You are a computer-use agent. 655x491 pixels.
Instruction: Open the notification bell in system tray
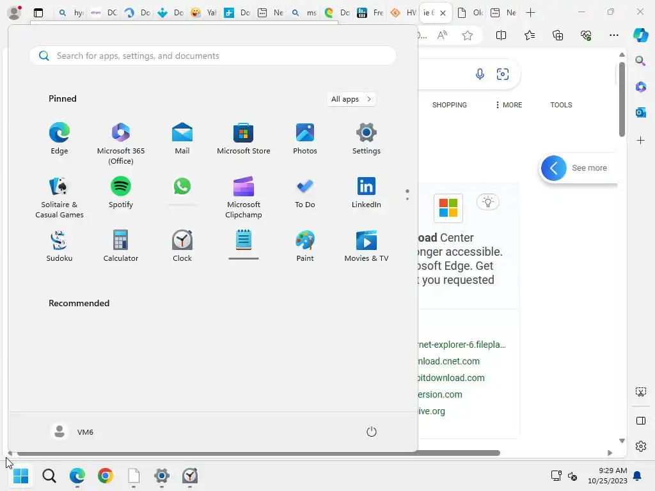click(x=638, y=476)
